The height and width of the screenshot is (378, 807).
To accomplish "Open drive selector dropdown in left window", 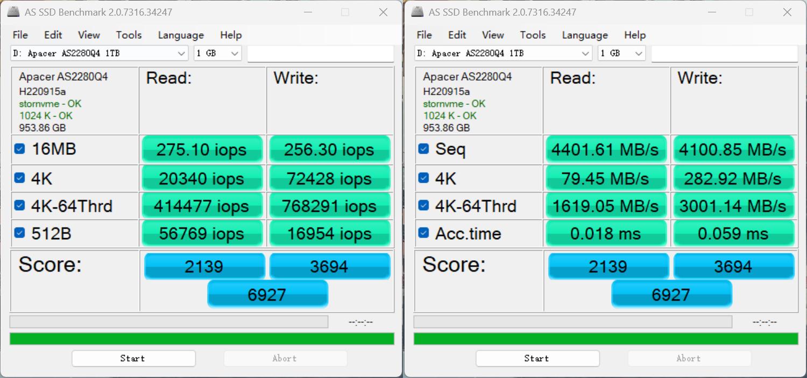I will click(99, 53).
